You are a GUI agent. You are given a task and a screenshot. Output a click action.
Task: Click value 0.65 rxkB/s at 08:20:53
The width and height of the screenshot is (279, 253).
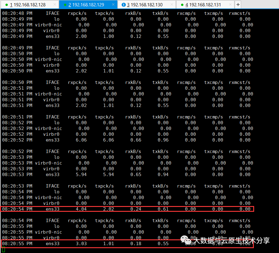pos(136,175)
